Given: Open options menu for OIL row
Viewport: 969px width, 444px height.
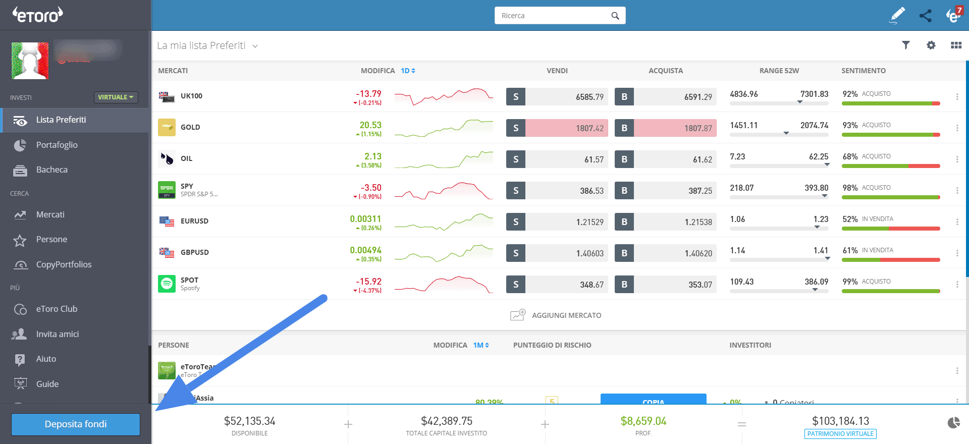Looking at the screenshot, I should tap(957, 159).
